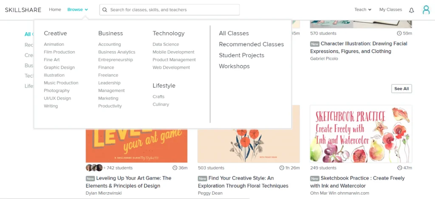435x199 pixels.
Task: Open the notifications bell
Action: (x=411, y=10)
